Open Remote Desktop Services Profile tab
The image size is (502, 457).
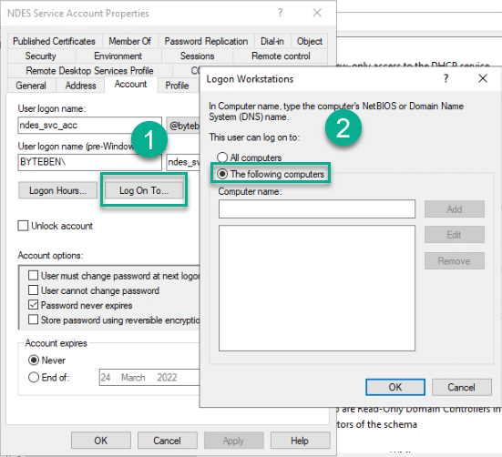[x=89, y=71]
